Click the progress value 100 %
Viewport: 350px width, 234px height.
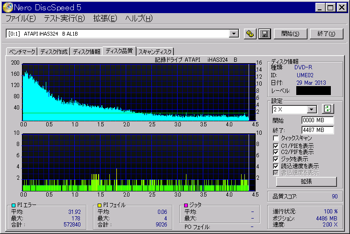[x=331, y=212]
